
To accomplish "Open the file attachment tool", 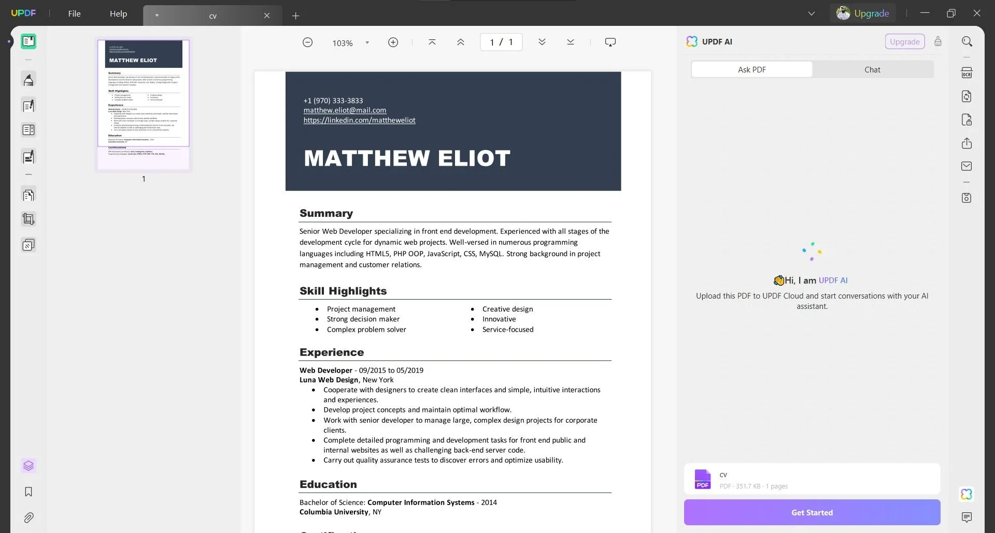I will point(29,517).
